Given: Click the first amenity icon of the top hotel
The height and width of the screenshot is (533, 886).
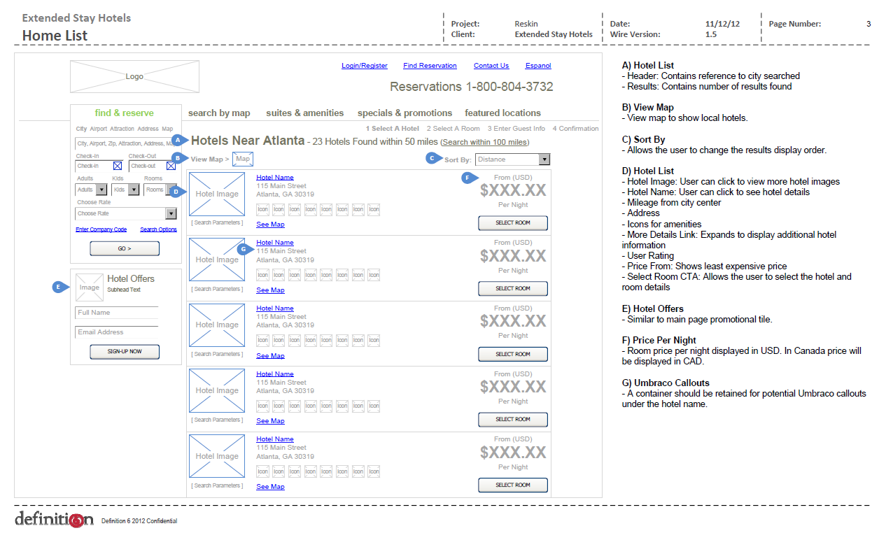Looking at the screenshot, I should pos(262,209).
